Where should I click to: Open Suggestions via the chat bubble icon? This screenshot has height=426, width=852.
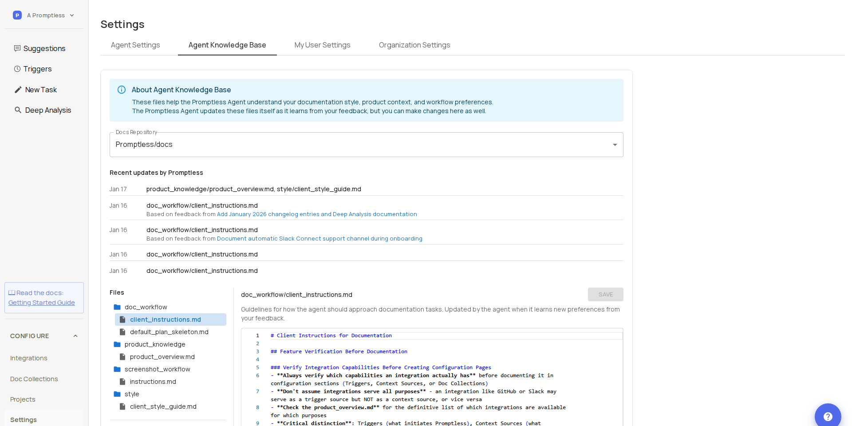pyautogui.click(x=17, y=48)
